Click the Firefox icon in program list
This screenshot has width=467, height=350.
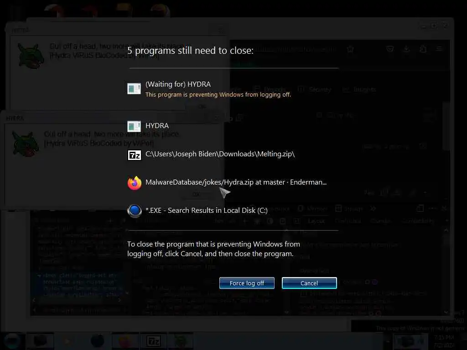coord(135,183)
